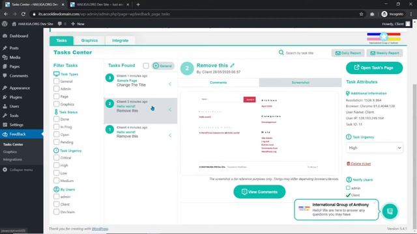Click FeedBack icon in sidebar
417x234 pixels.
(5, 135)
